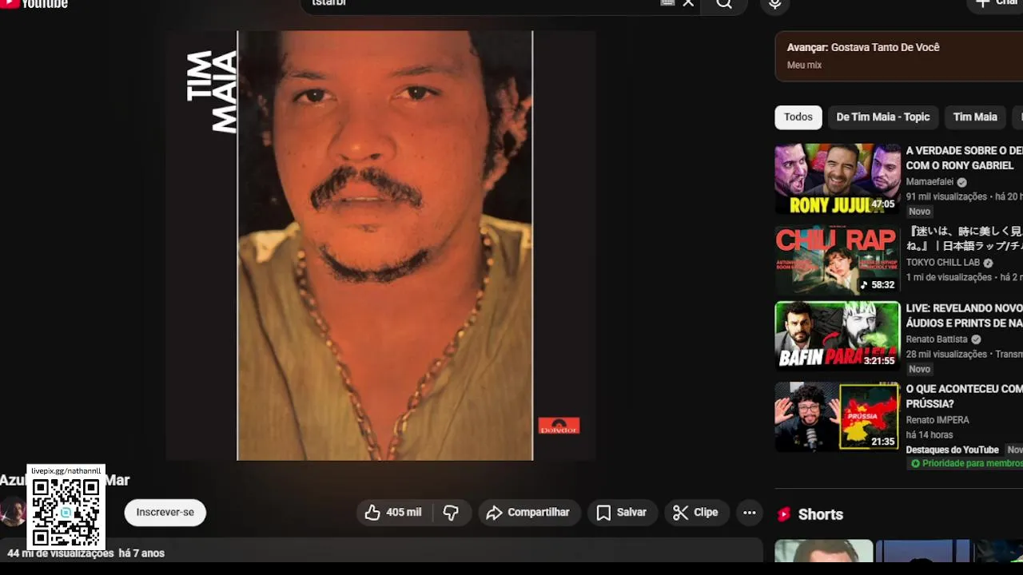This screenshot has width=1023, height=575.
Task: Open Renato Battista channel name
Action: (x=937, y=339)
